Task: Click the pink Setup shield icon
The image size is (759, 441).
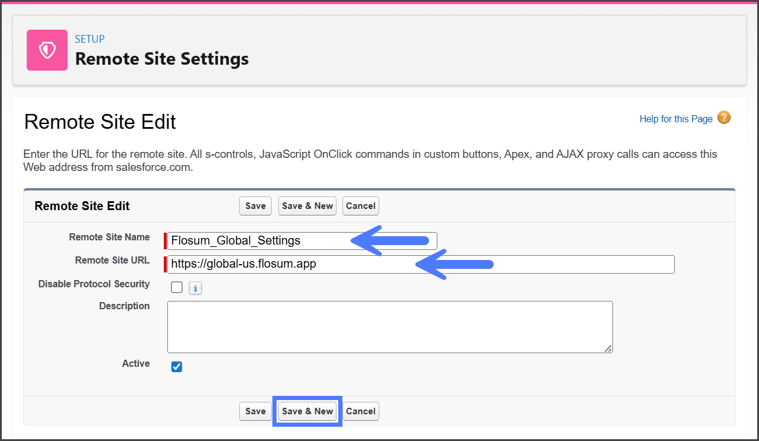Action: (x=47, y=50)
